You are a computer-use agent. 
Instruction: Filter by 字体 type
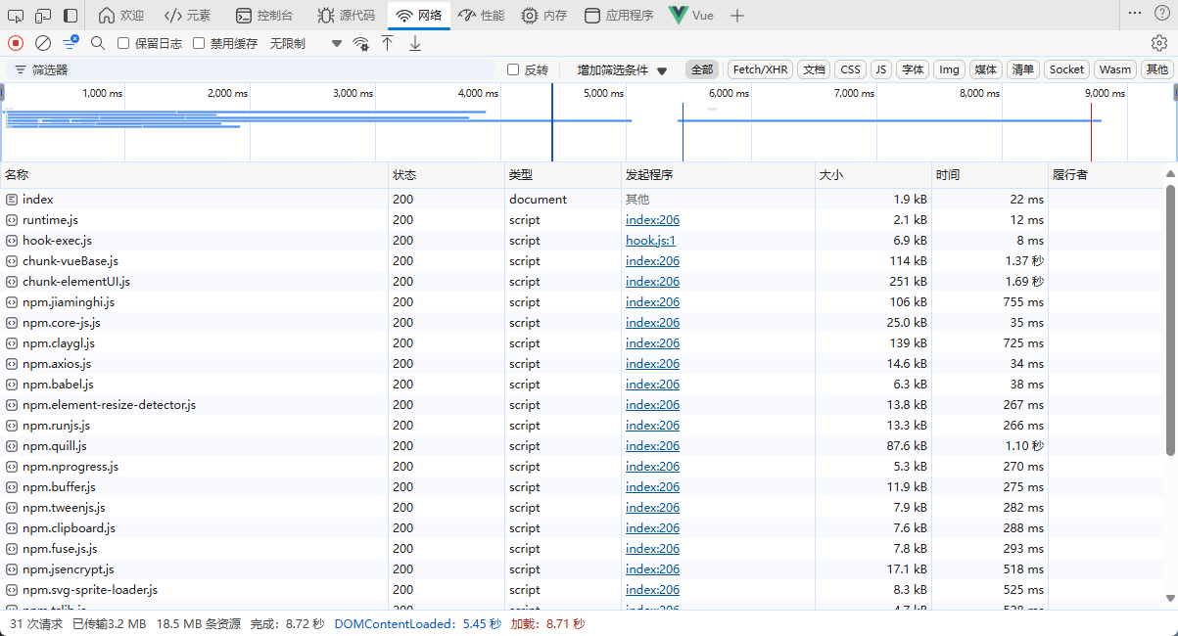click(x=913, y=69)
